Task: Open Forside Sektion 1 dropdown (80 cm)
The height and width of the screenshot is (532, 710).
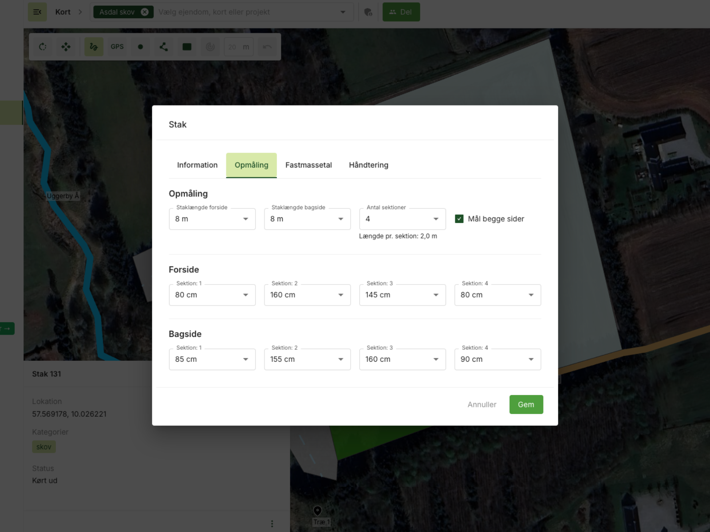Action: click(x=212, y=295)
